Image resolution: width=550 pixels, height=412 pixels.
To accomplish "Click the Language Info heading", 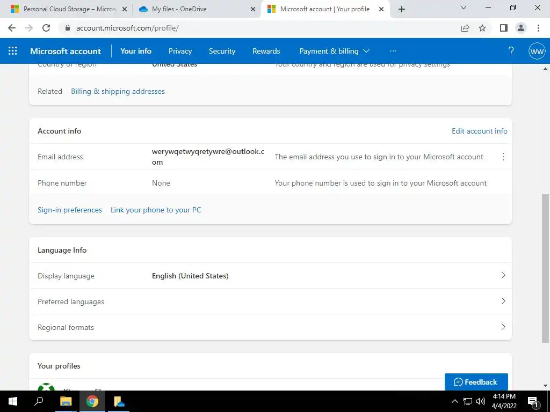I will (62, 250).
